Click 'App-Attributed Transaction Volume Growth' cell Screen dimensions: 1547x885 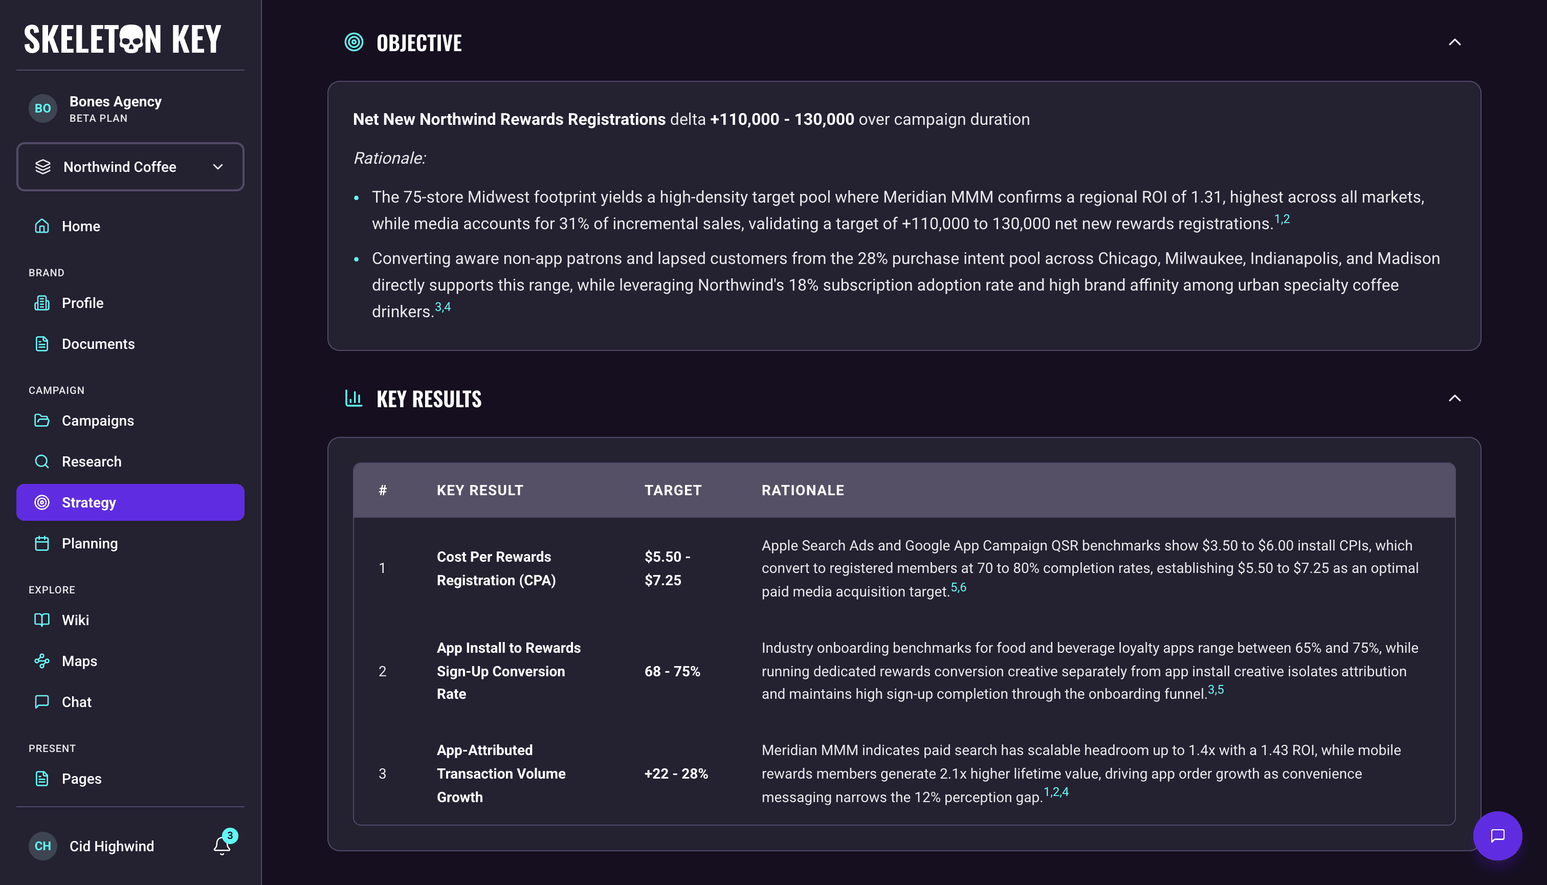[x=501, y=773]
